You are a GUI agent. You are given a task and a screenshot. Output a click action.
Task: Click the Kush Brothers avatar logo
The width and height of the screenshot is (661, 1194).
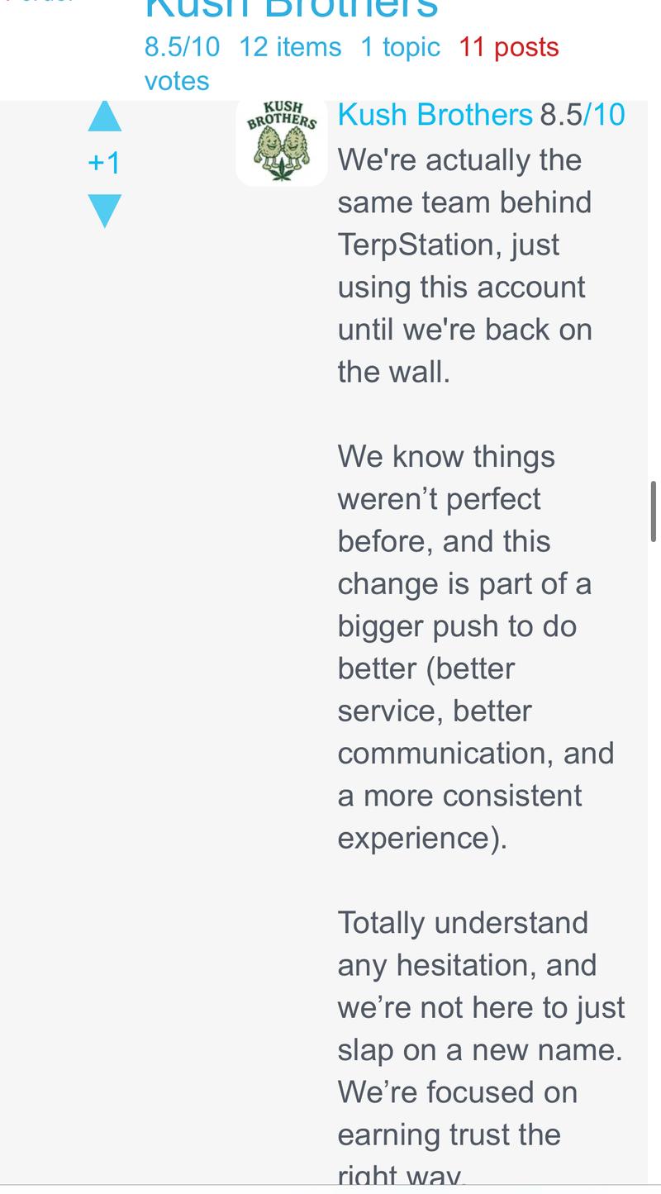(282, 140)
